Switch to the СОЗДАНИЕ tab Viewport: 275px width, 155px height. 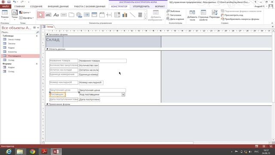[x=36, y=6]
